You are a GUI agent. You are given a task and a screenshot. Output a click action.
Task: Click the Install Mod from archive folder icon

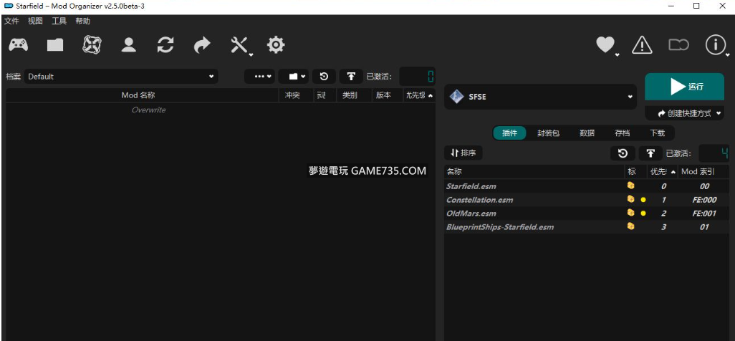55,45
